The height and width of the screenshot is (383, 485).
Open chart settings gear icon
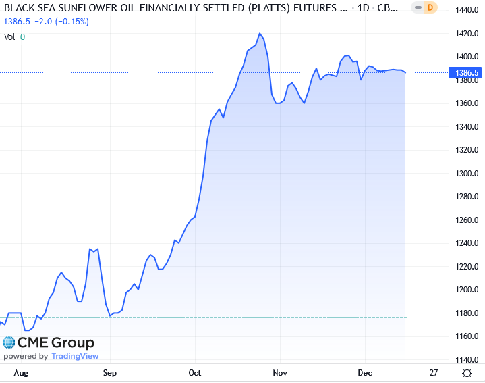pyautogui.click(x=466, y=373)
